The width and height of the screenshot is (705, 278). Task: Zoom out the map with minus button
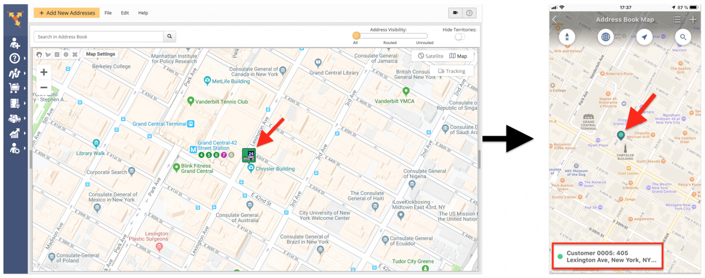[44, 88]
